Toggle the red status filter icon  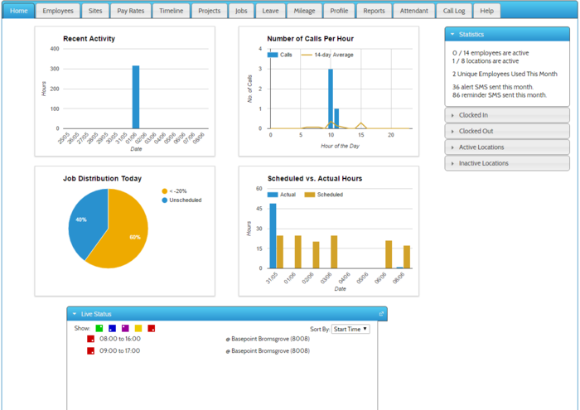point(152,329)
